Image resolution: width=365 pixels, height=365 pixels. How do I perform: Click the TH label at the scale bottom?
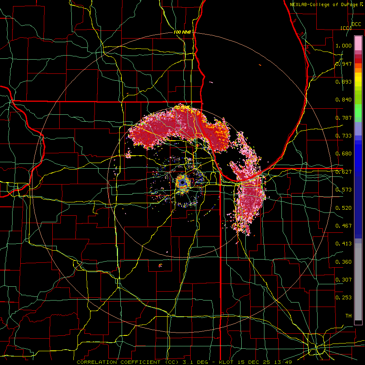click(348, 316)
